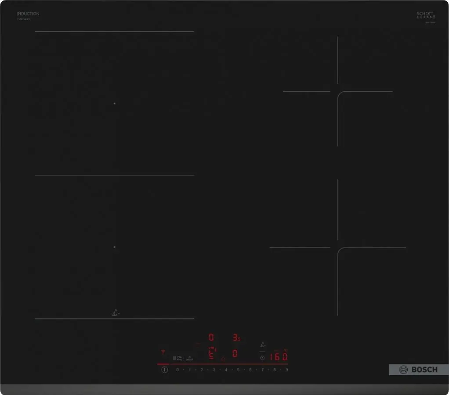Tap the frying sensor icon above the timer
Screen dimensions: 449x395
pos(262,345)
